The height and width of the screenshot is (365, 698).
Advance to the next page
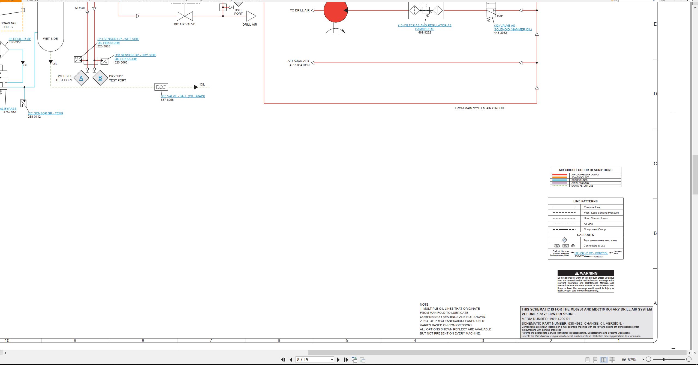click(338, 360)
